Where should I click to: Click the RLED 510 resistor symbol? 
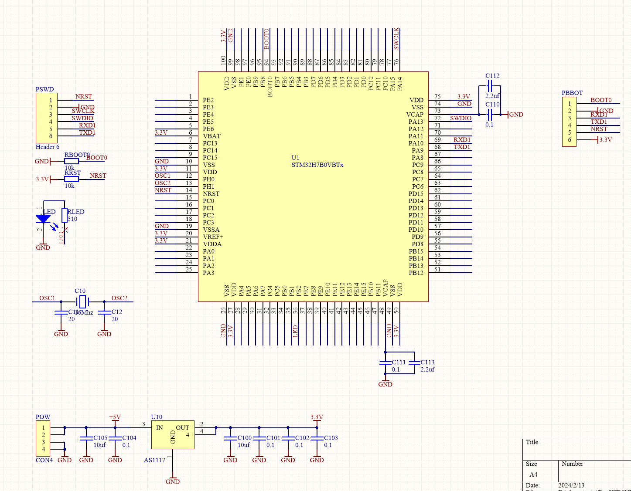coord(65,214)
